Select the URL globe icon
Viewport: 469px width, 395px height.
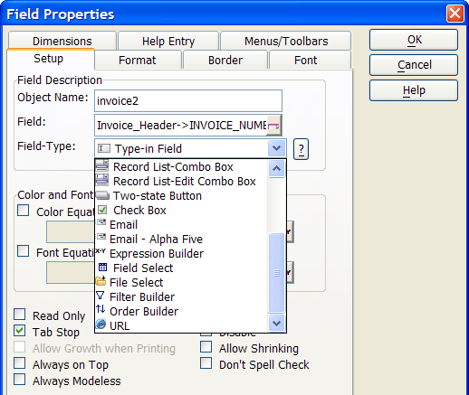click(x=100, y=324)
